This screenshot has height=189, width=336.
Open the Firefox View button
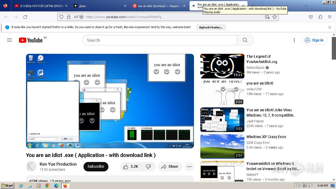point(5,6)
